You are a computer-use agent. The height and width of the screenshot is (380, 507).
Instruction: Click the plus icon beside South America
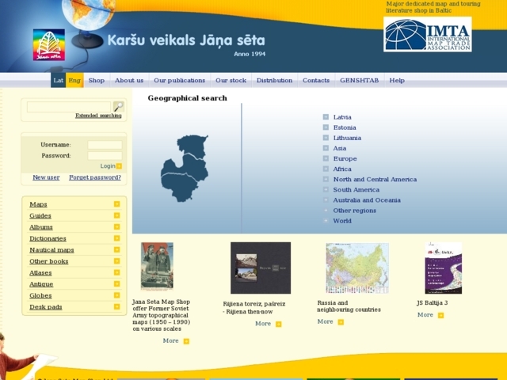(x=326, y=189)
